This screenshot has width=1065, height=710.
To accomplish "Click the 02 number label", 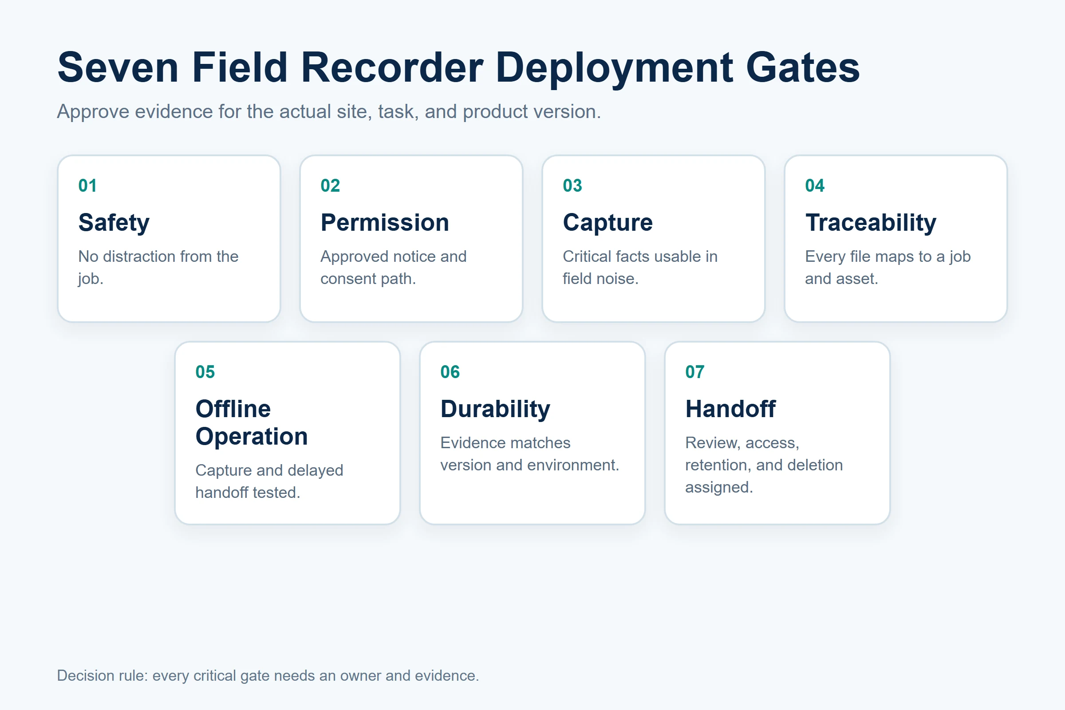I will pyautogui.click(x=330, y=185).
